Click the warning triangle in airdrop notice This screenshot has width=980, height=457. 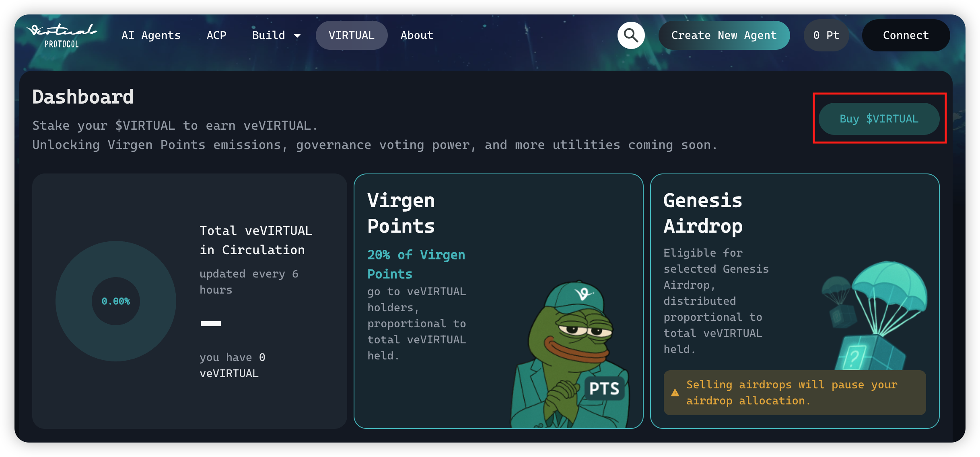point(675,393)
